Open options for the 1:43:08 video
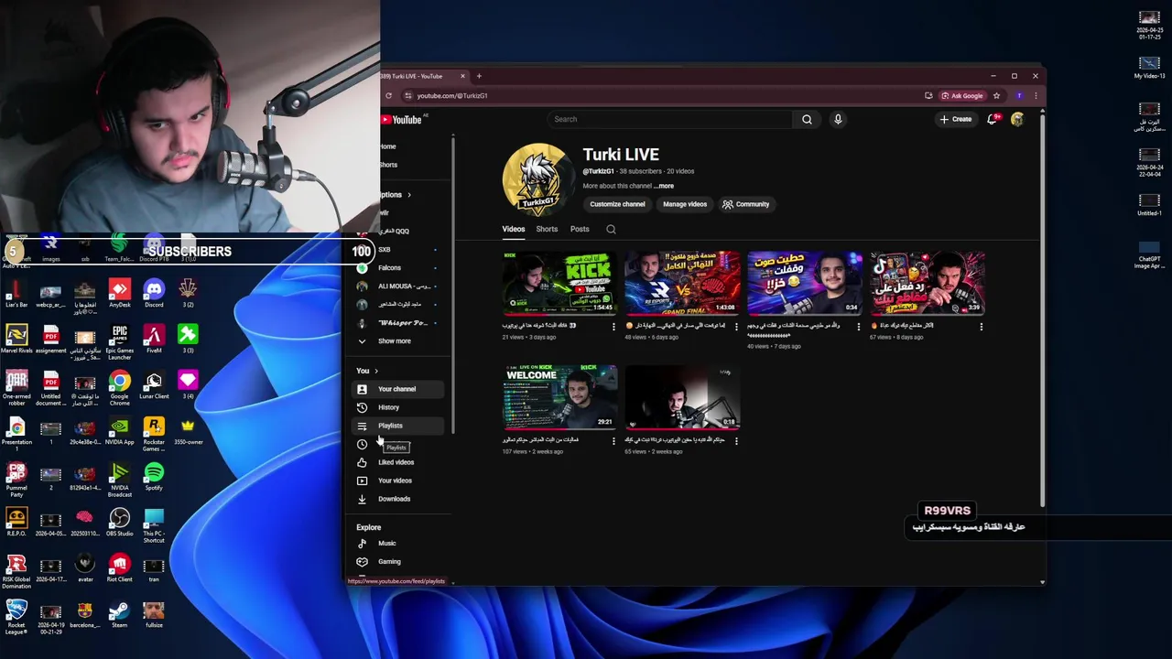 pos(736,327)
